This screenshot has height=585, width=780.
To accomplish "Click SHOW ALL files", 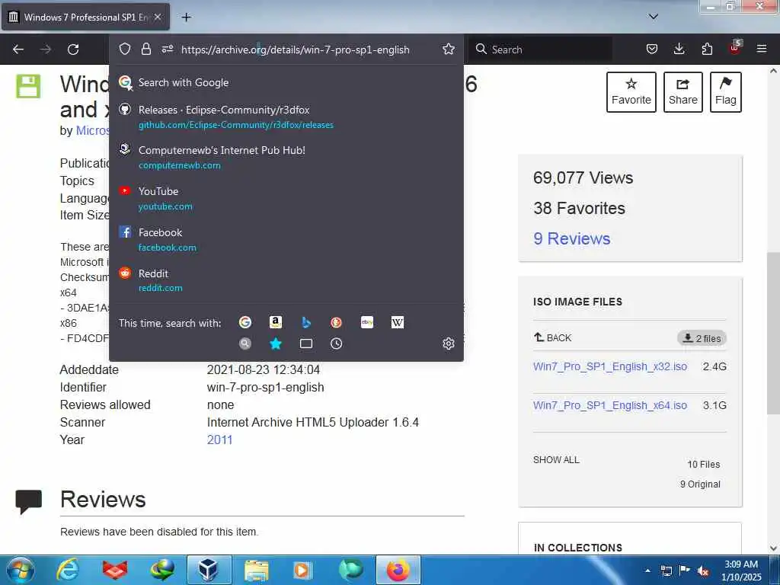I will click(556, 459).
